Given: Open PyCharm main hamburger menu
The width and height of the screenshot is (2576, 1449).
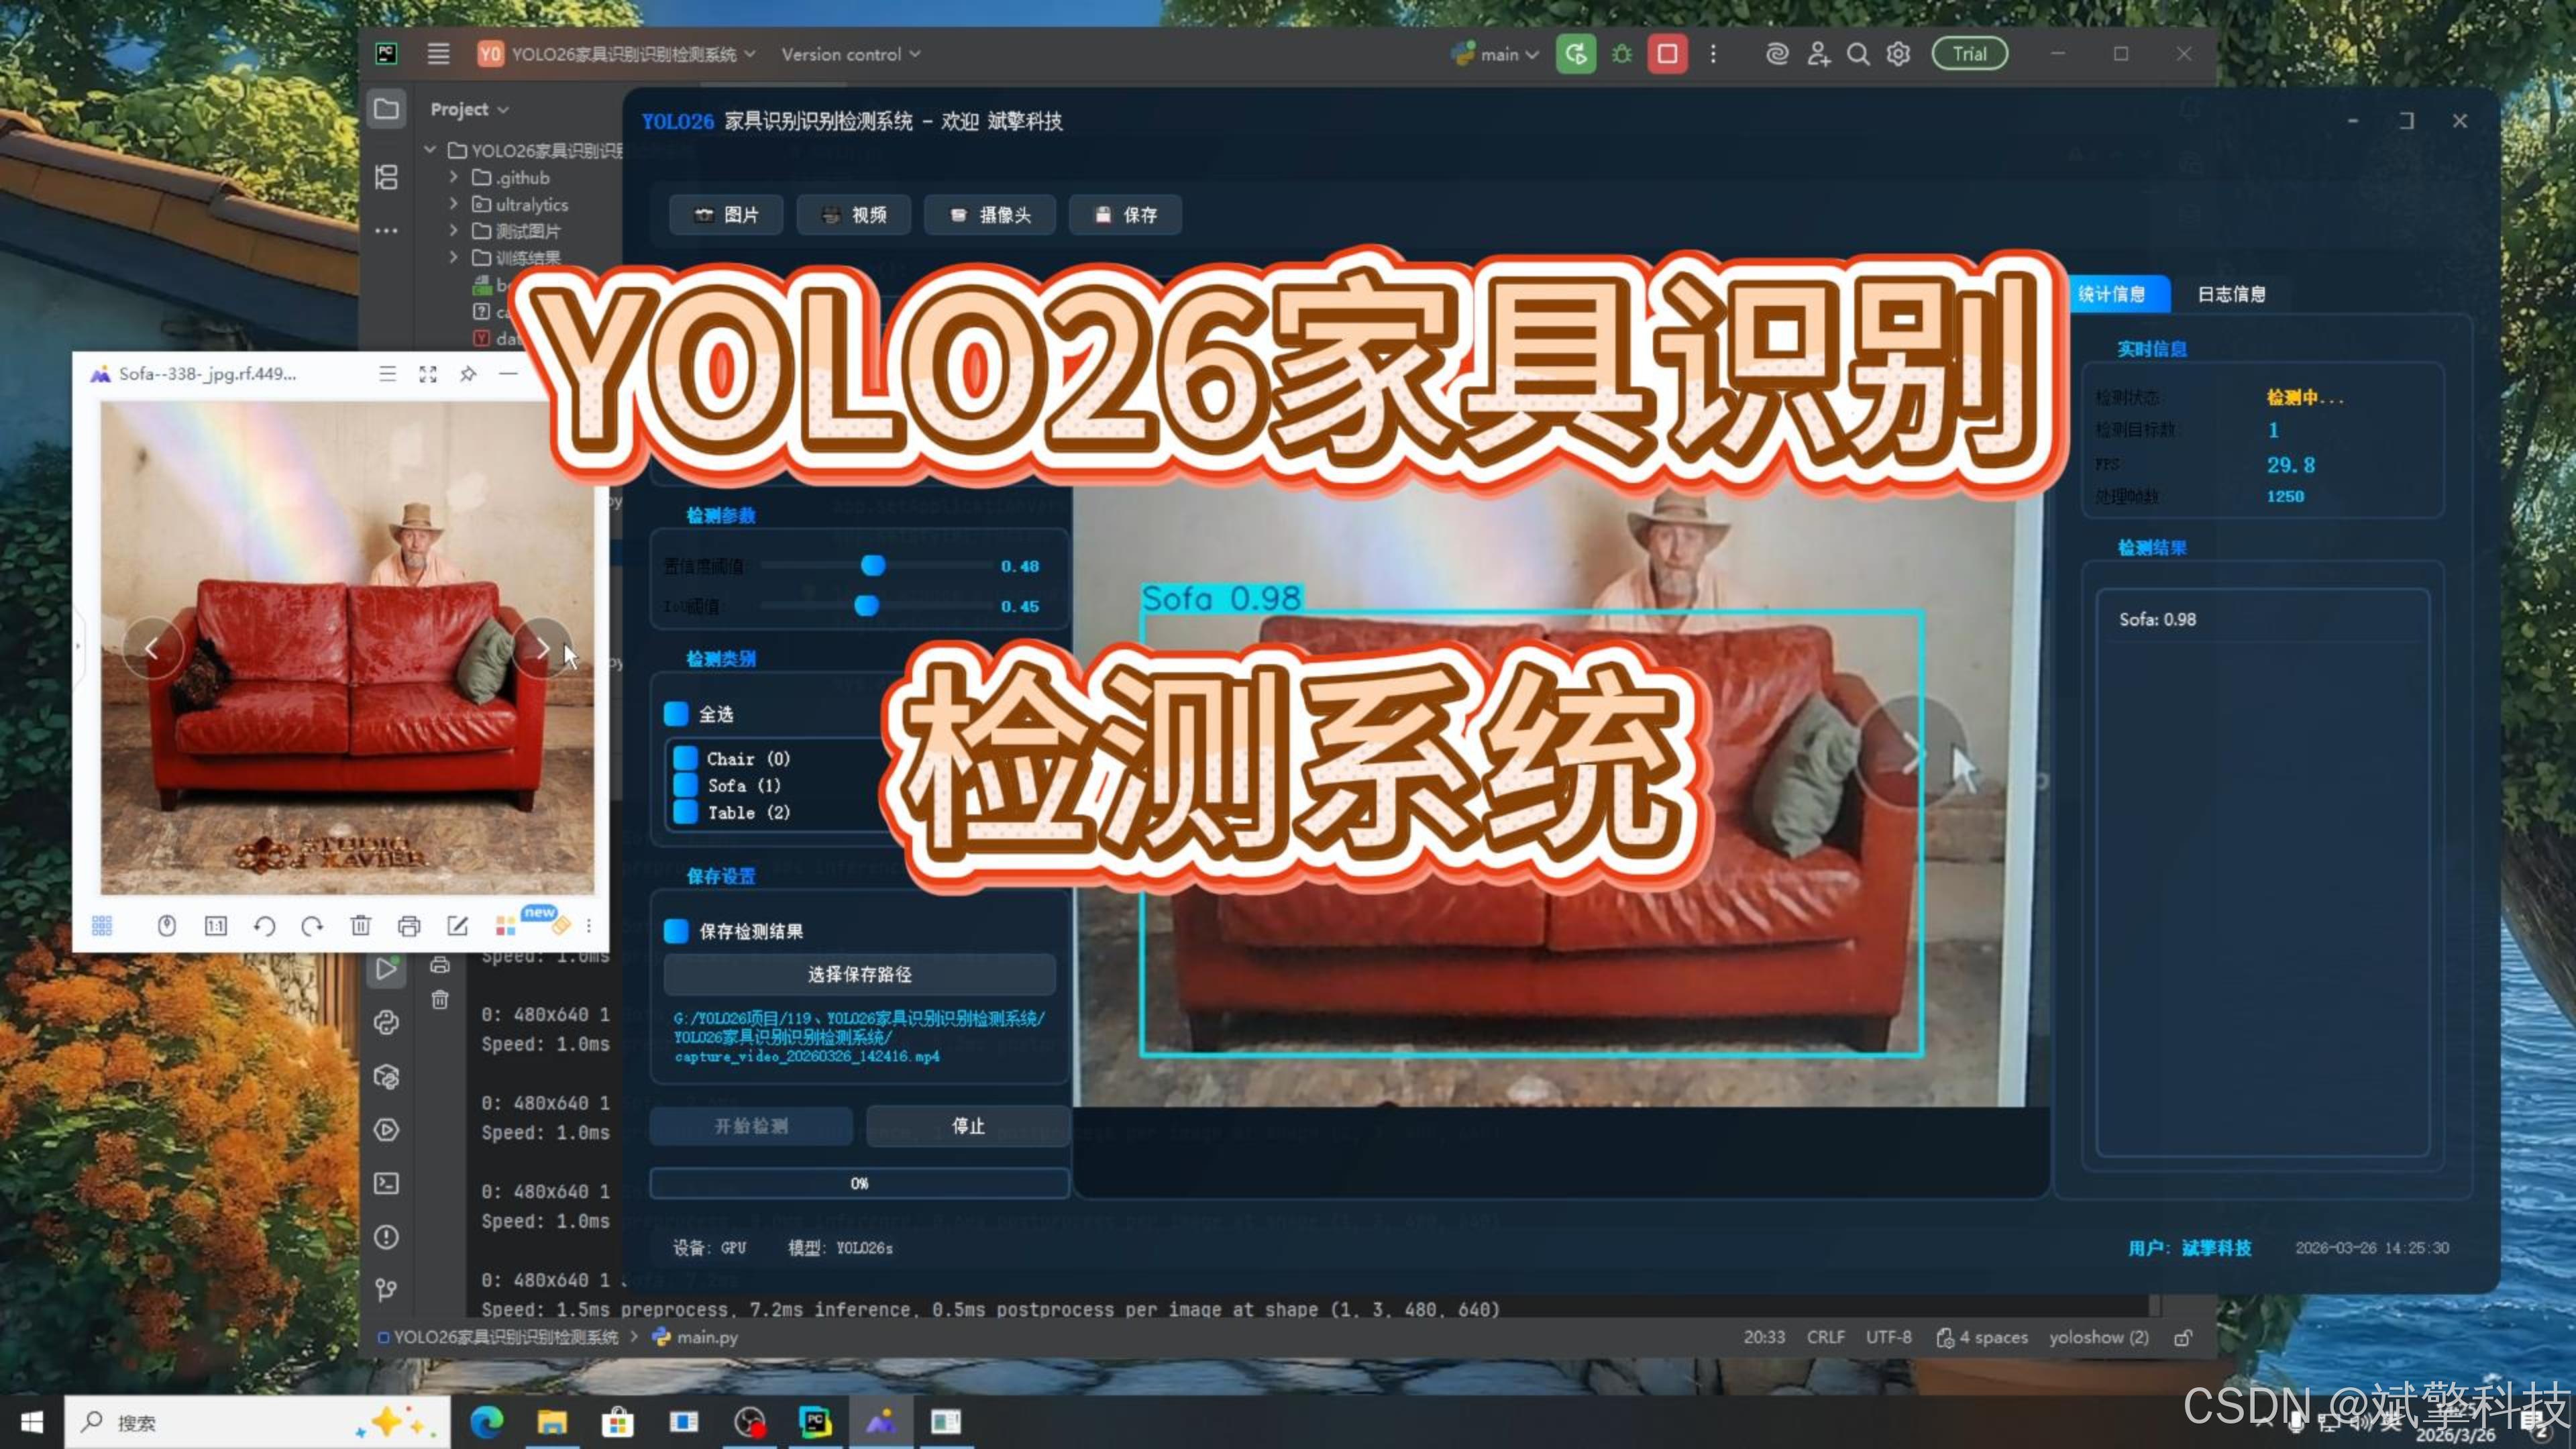Looking at the screenshot, I should pyautogui.click(x=438, y=54).
